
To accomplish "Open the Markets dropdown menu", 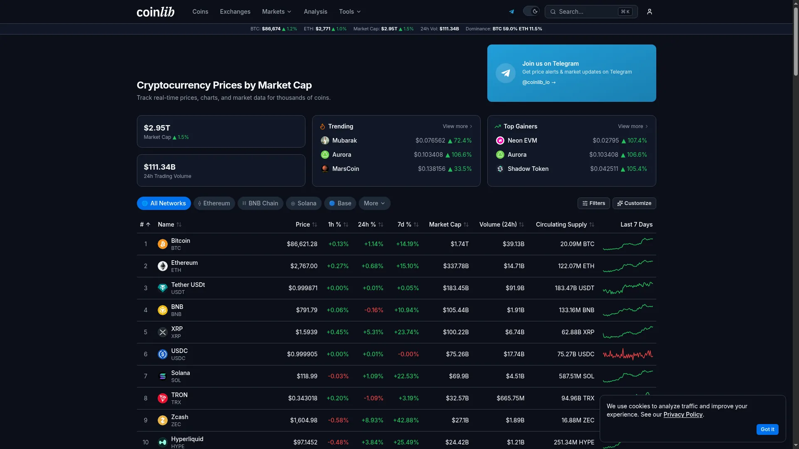I will [x=277, y=12].
